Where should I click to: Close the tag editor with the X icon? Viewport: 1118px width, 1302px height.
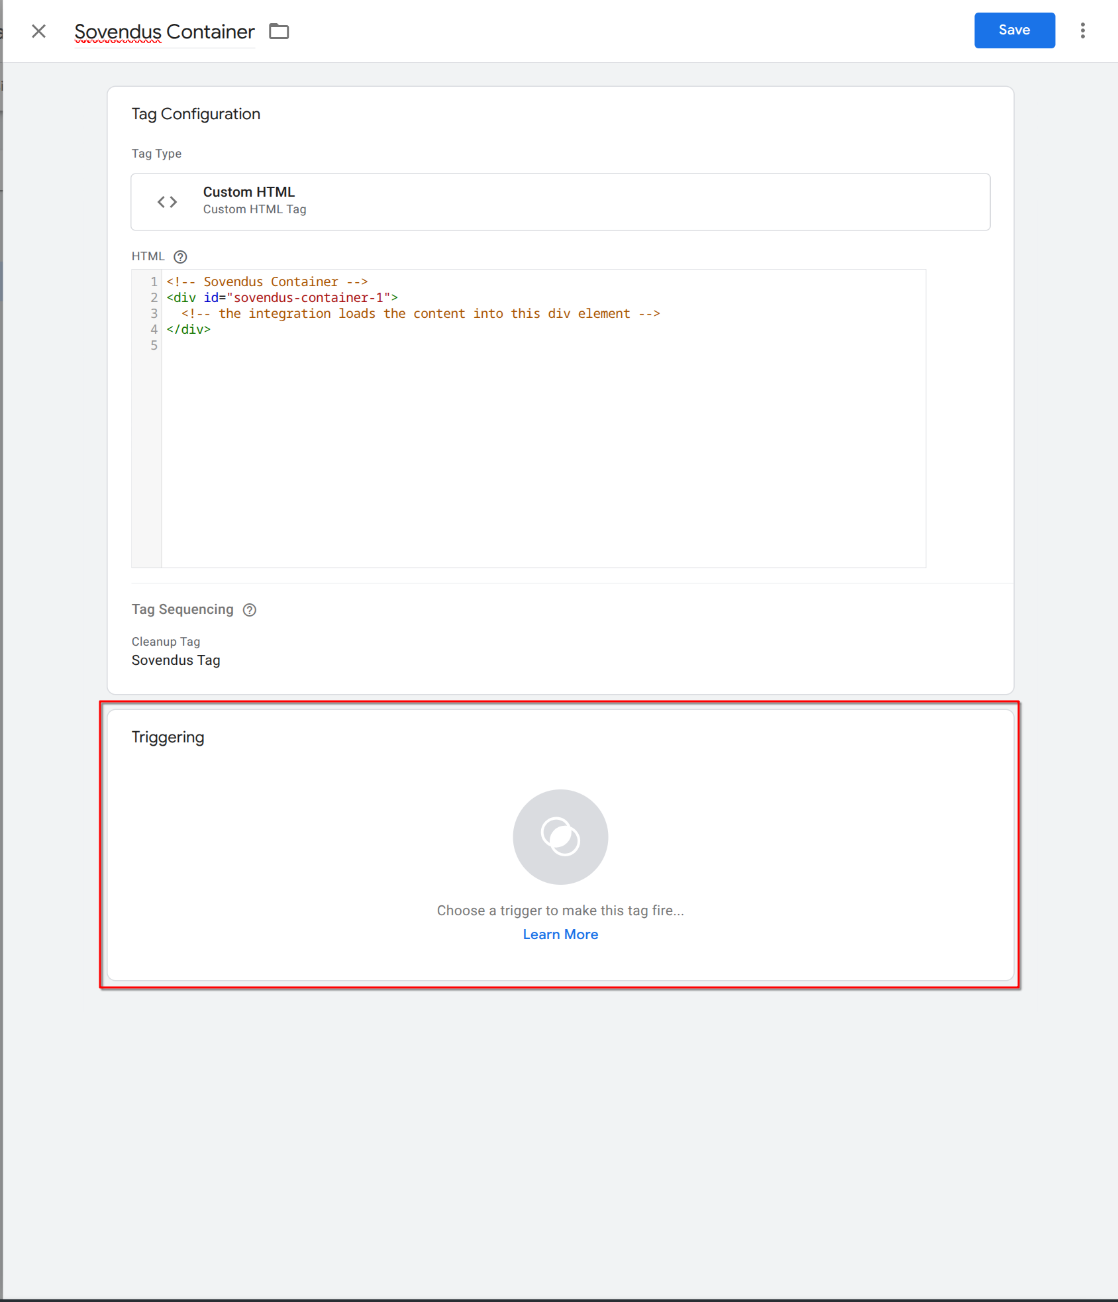(x=39, y=31)
